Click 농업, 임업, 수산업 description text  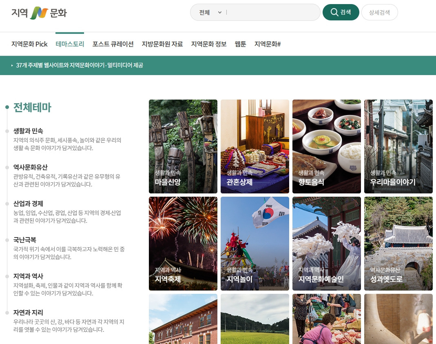(67, 217)
